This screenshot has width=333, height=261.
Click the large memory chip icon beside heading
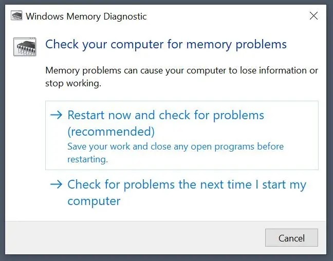[x=25, y=47]
